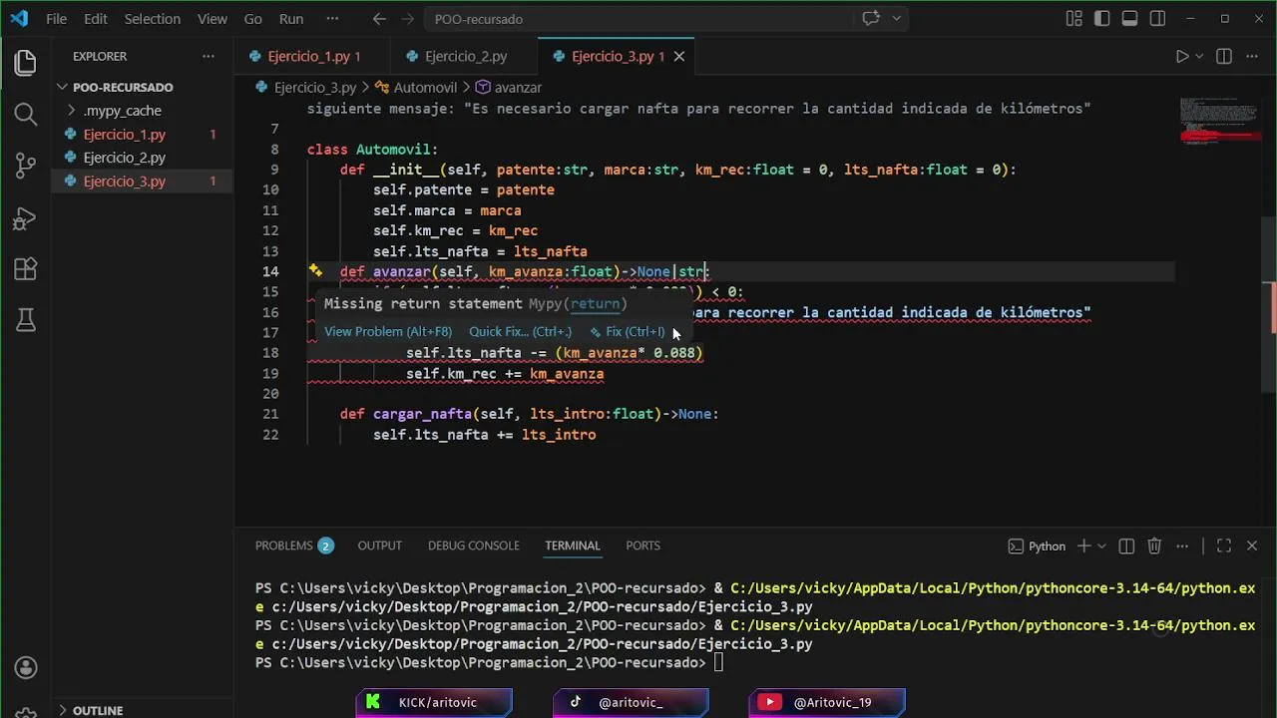Open editor more actions menu

(x=1252, y=57)
